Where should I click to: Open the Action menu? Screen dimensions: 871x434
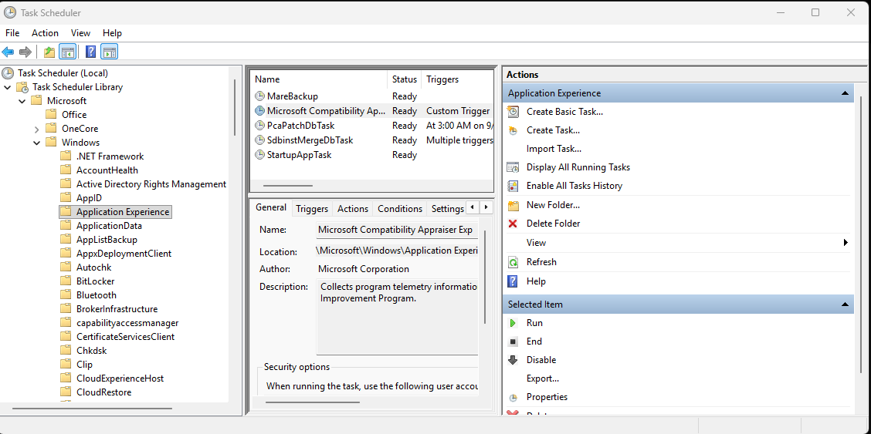45,33
